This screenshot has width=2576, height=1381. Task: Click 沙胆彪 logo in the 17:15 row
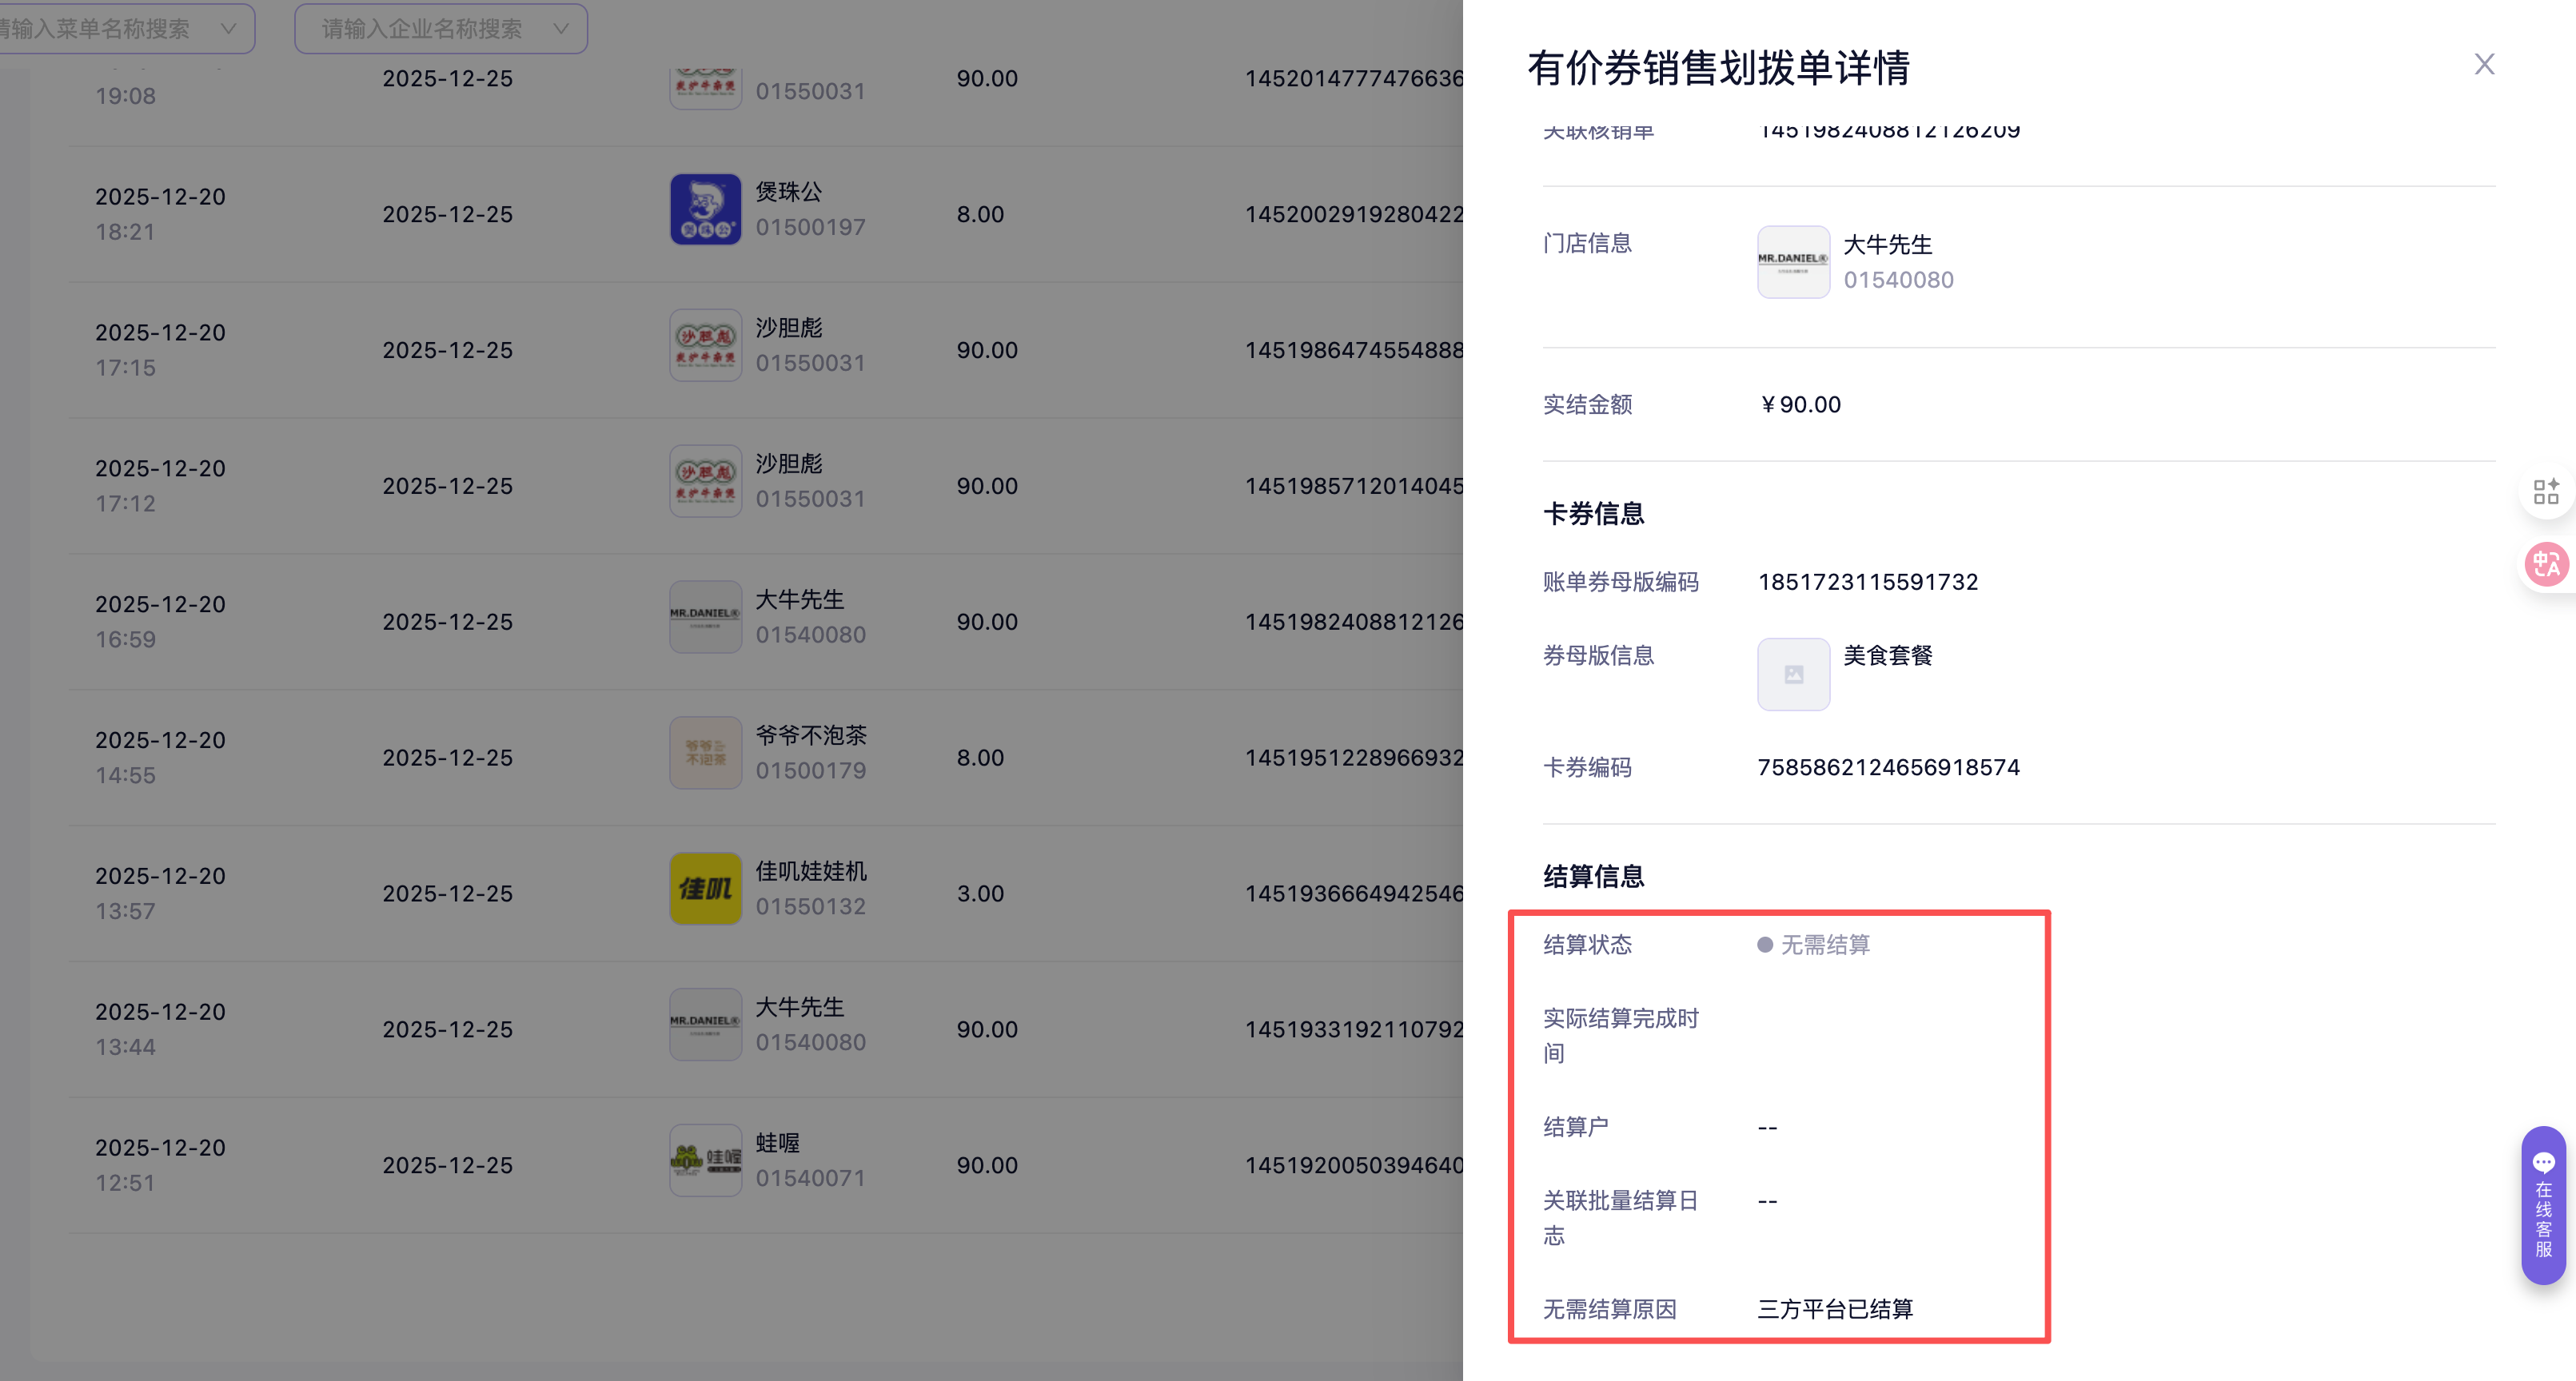coord(705,346)
